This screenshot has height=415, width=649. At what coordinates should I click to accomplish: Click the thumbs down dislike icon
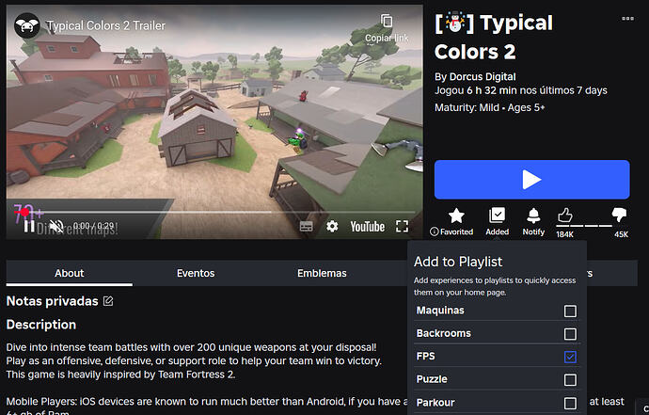(x=619, y=215)
